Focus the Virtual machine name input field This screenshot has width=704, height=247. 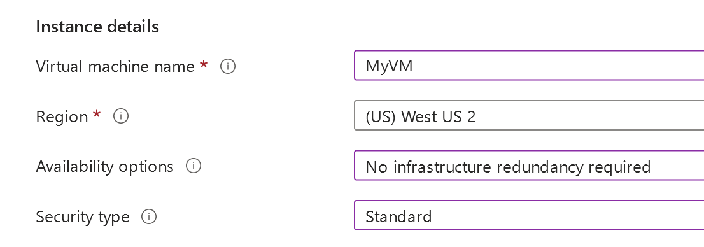(x=529, y=66)
